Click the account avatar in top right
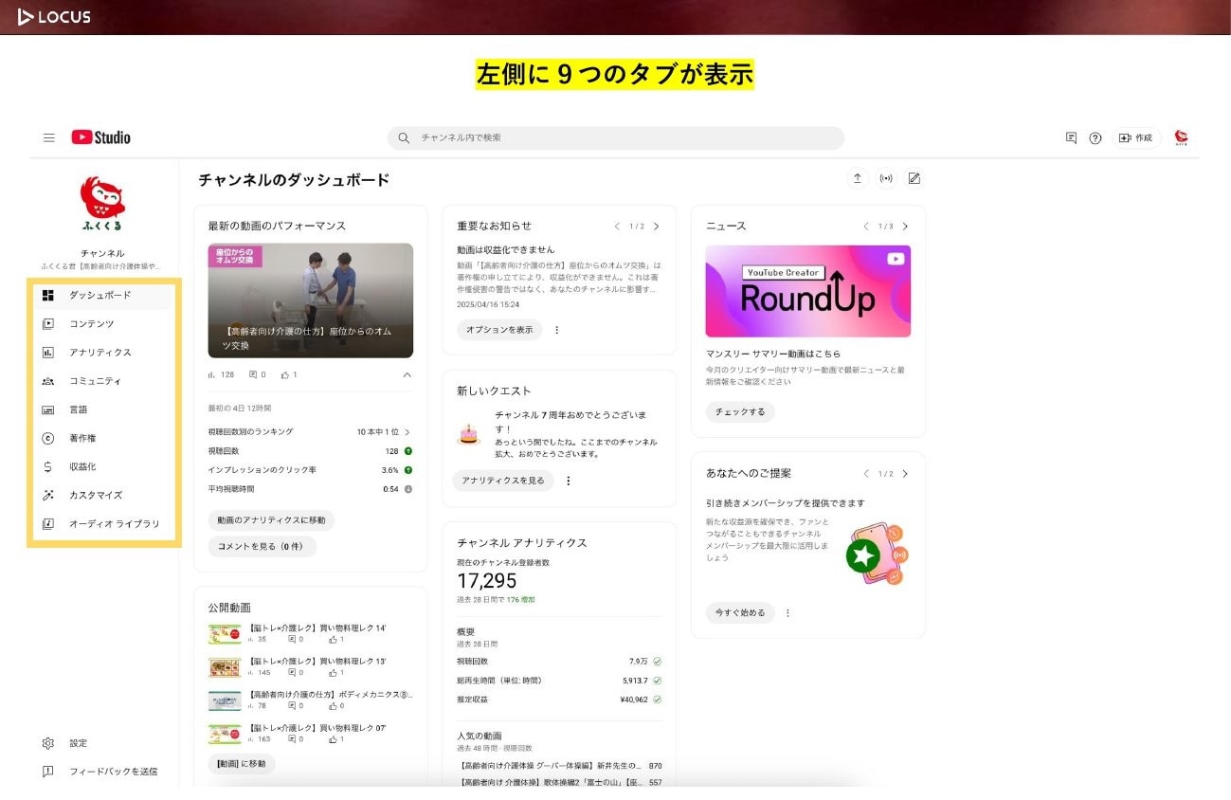 tap(1181, 137)
